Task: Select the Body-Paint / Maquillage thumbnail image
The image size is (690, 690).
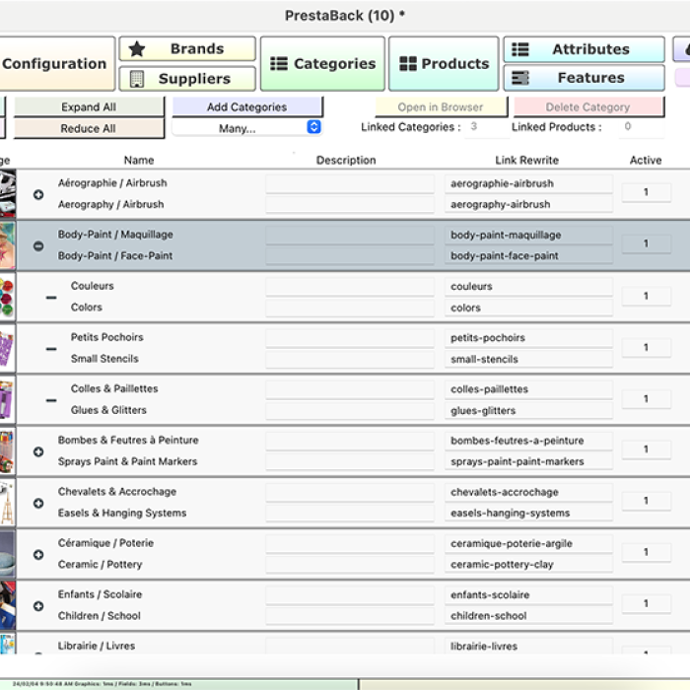Action: click(x=8, y=245)
